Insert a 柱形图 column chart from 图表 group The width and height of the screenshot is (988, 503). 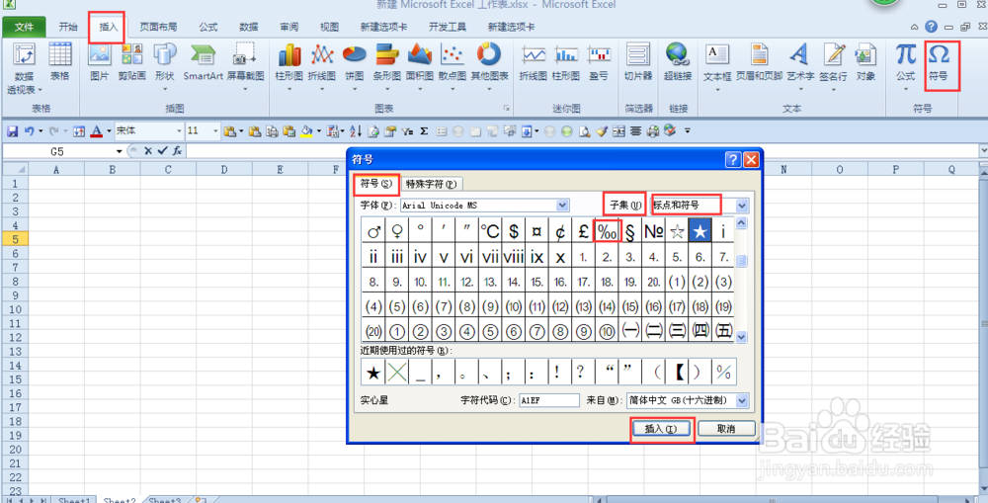click(x=289, y=66)
